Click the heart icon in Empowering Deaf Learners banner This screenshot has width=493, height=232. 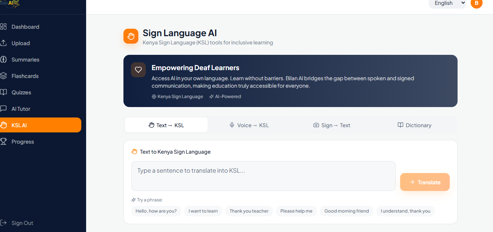(138, 70)
